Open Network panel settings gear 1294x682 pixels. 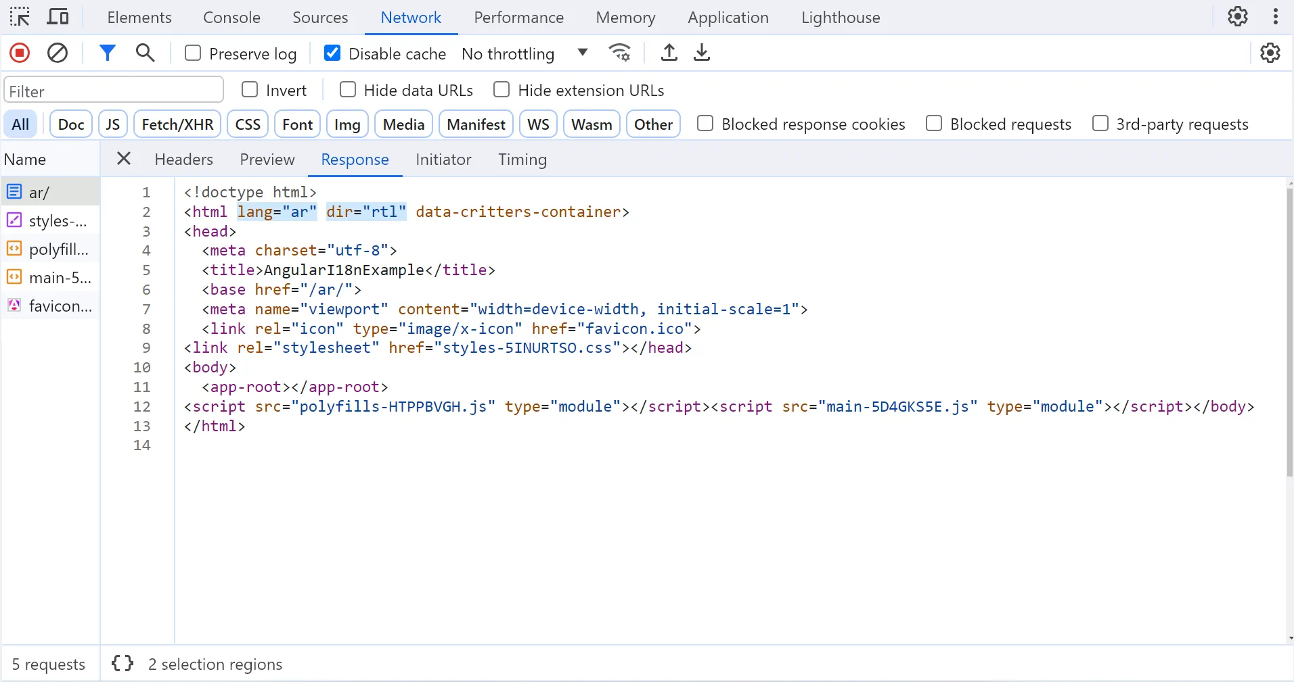click(1270, 53)
